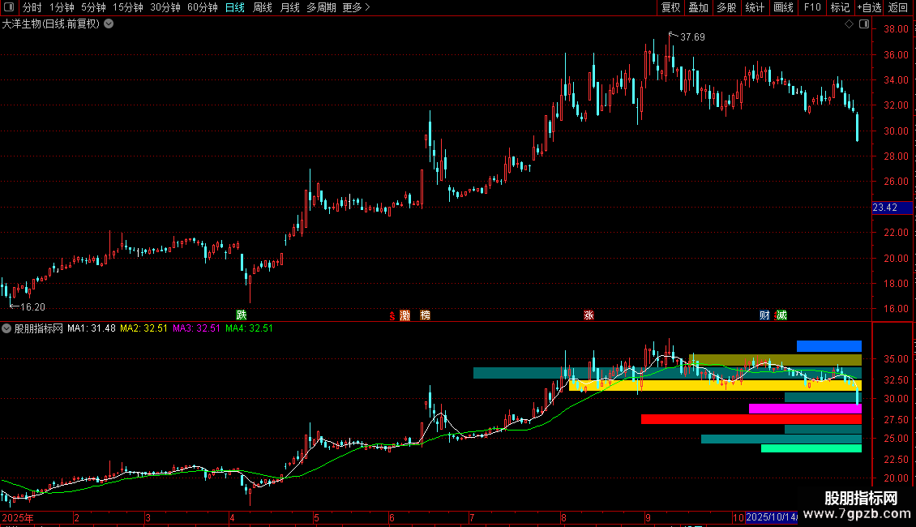Click the 大洋生物(日线.前复权) chart title
The height and width of the screenshot is (527, 916).
click(51, 24)
